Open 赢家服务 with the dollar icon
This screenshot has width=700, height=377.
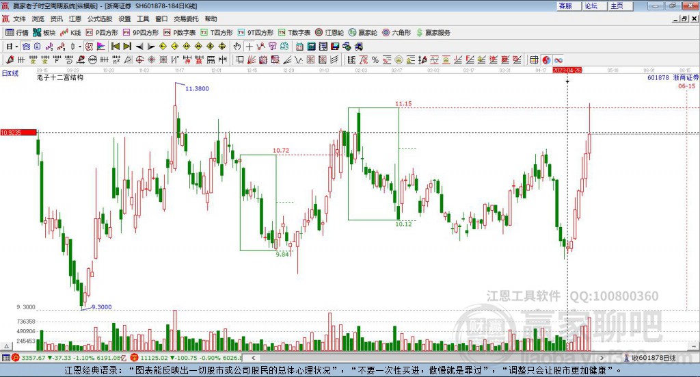click(x=433, y=33)
